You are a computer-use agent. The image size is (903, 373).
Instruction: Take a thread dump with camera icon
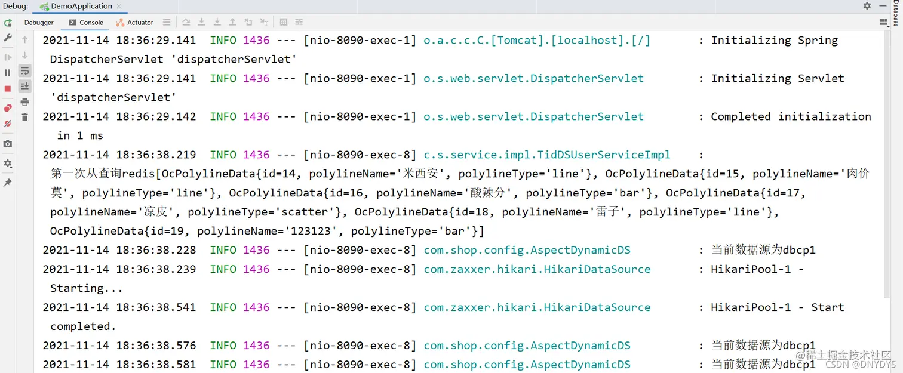[8, 144]
